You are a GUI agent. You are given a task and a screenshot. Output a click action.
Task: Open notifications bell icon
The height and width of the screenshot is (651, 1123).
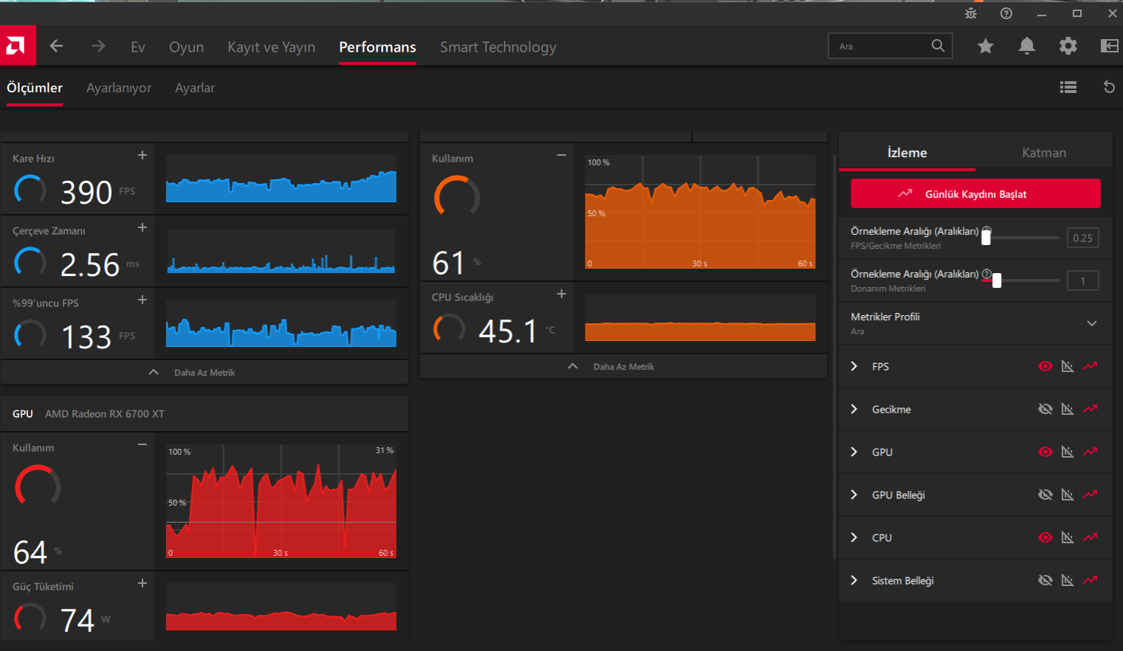[x=1027, y=46]
